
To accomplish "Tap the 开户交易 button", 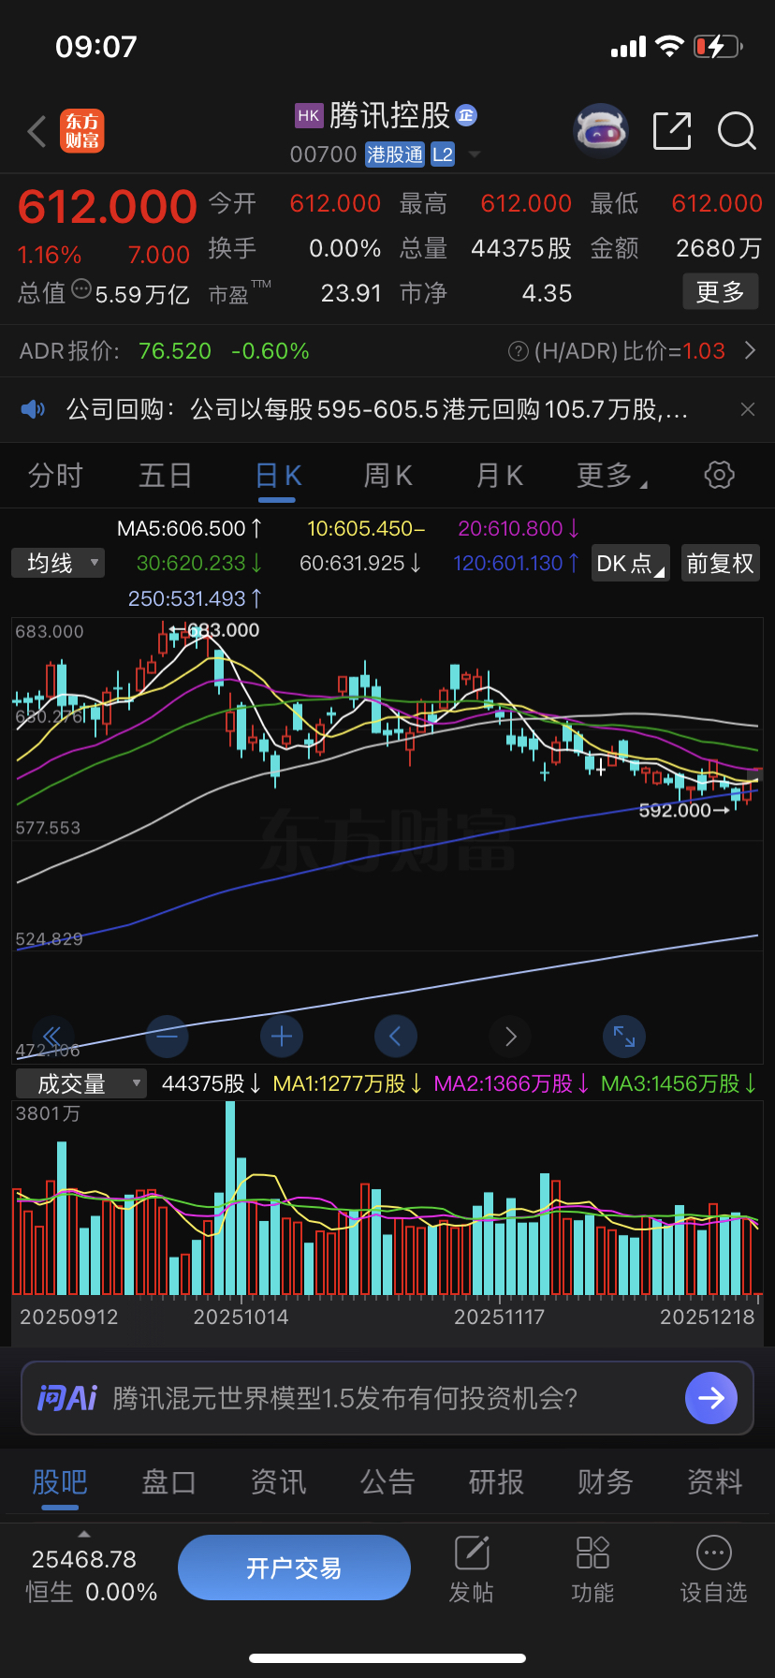I will tap(294, 1568).
